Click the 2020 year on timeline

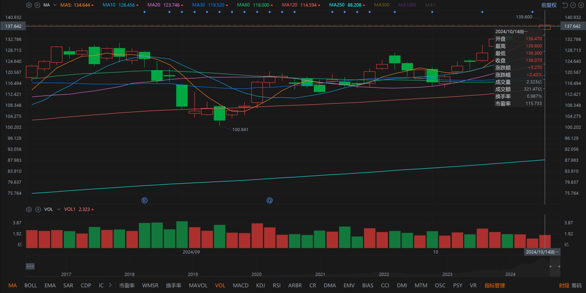click(x=257, y=274)
